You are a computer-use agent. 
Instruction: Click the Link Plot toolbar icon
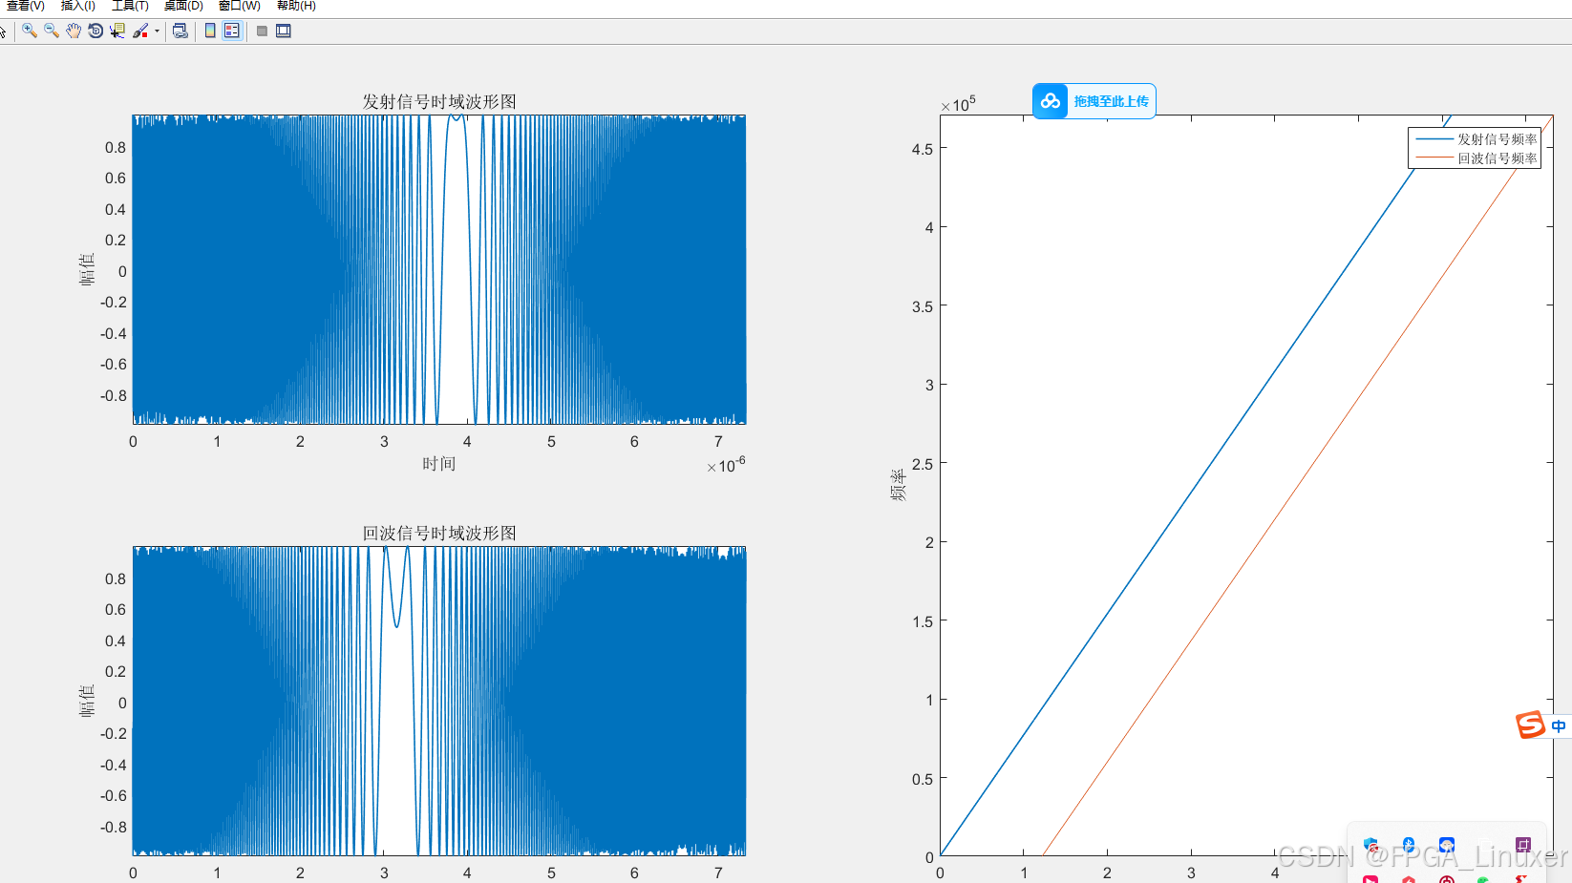[x=180, y=31]
